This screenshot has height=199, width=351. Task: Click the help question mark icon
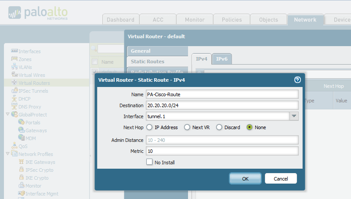tap(297, 80)
